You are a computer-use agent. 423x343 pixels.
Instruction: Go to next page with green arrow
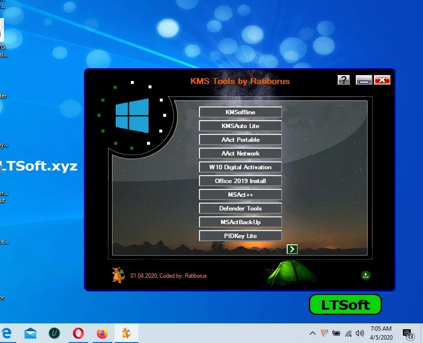[292, 249]
